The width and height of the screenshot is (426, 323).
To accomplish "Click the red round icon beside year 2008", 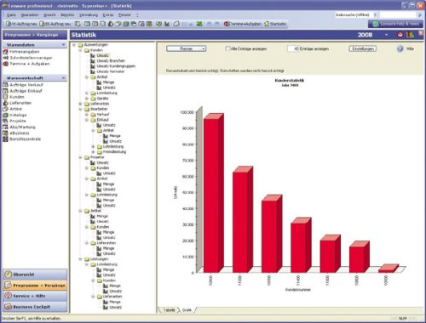I will [x=400, y=35].
